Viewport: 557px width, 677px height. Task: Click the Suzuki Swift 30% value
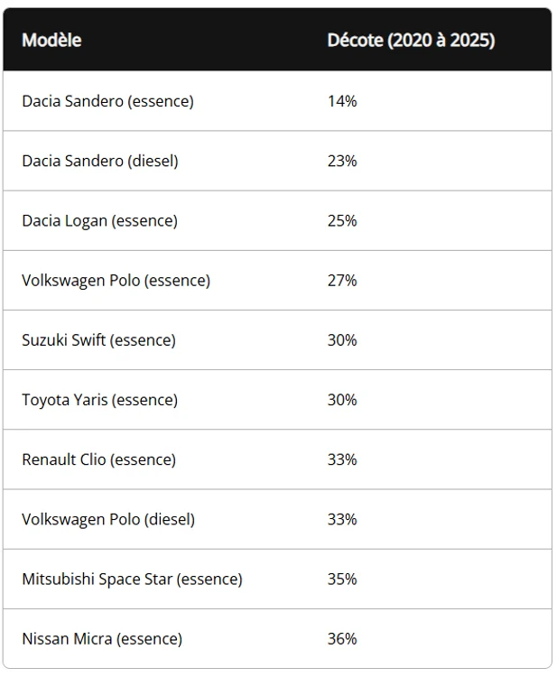[342, 339]
